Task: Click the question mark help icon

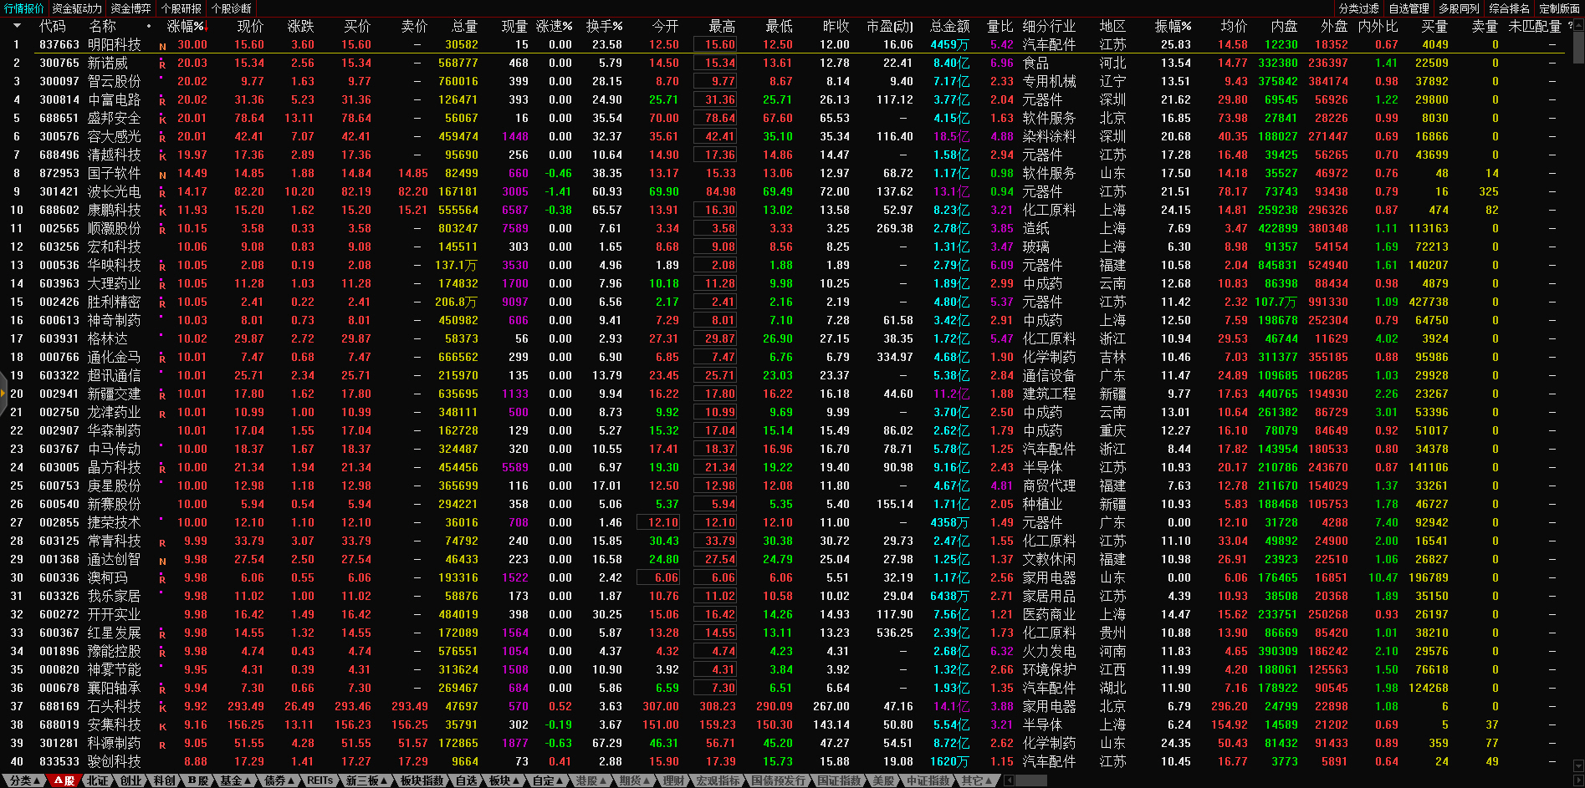Action: pyautogui.click(x=1570, y=26)
